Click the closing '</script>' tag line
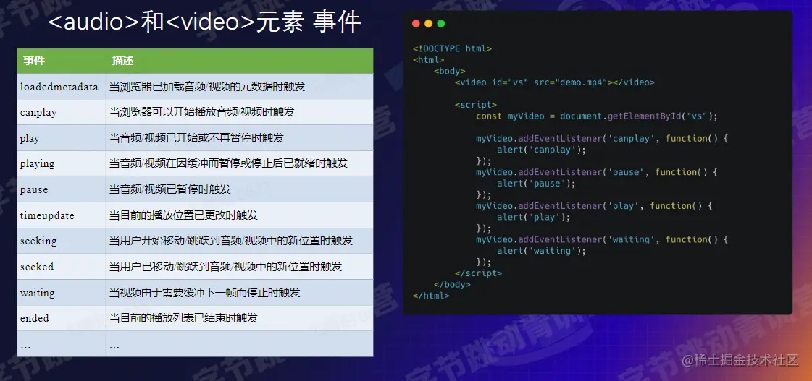 (479, 273)
